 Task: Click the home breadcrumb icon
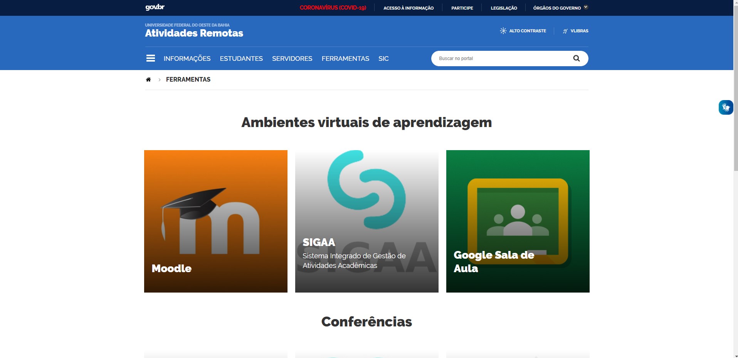pos(149,79)
